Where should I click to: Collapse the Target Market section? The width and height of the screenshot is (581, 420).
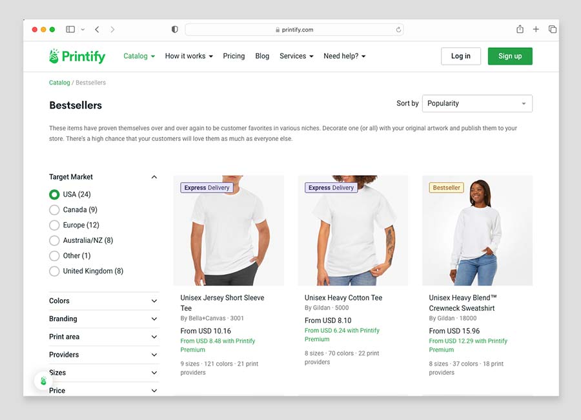pyautogui.click(x=154, y=176)
